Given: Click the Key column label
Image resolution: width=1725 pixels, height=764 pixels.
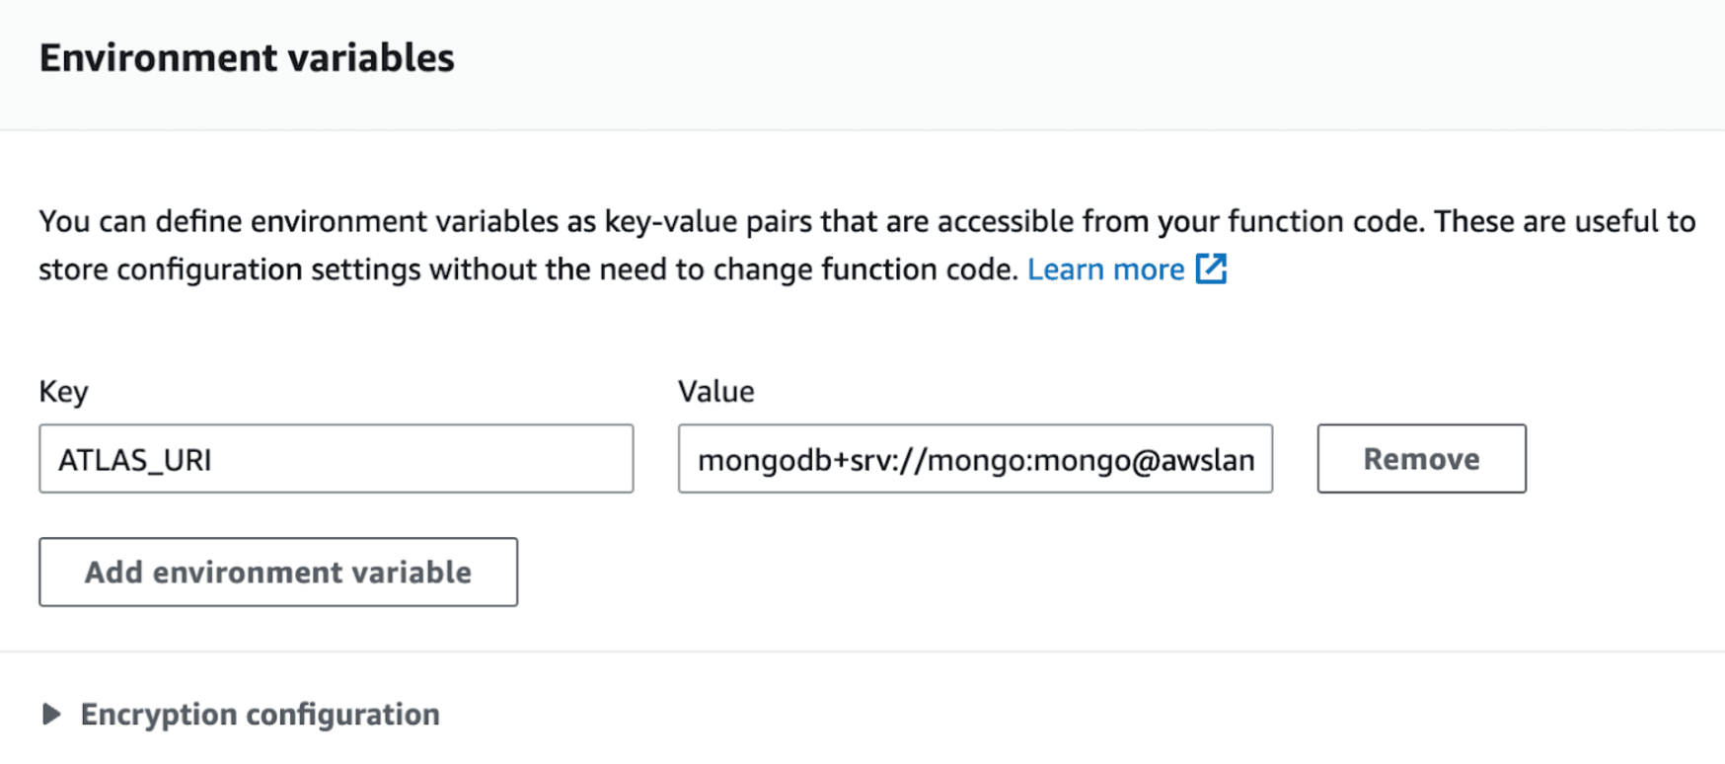Looking at the screenshot, I should click(63, 392).
